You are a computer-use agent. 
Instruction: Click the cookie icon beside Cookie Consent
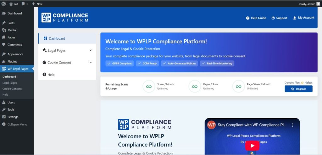coord(44,63)
